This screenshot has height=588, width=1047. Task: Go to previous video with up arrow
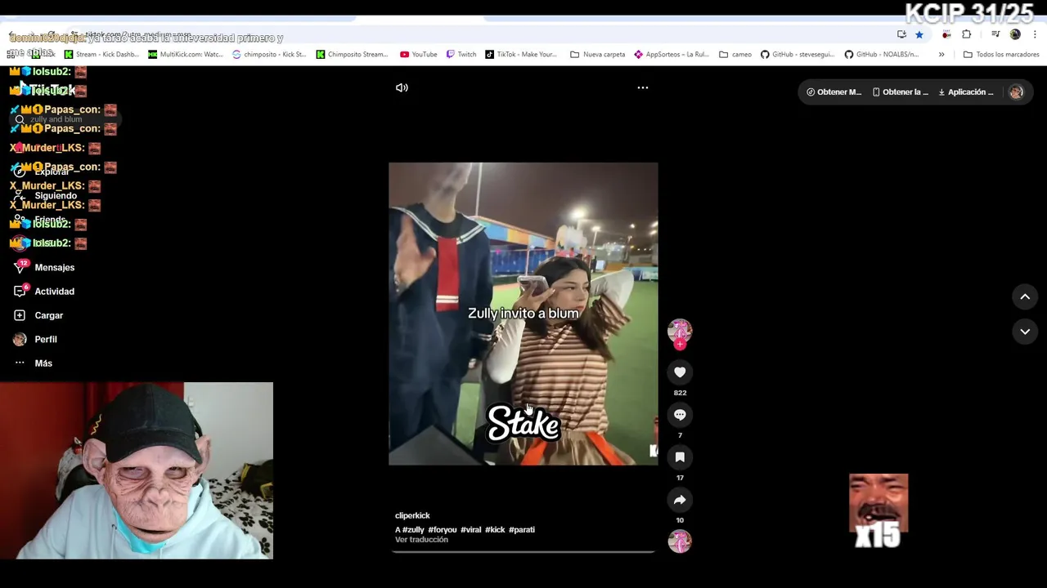tap(1025, 297)
